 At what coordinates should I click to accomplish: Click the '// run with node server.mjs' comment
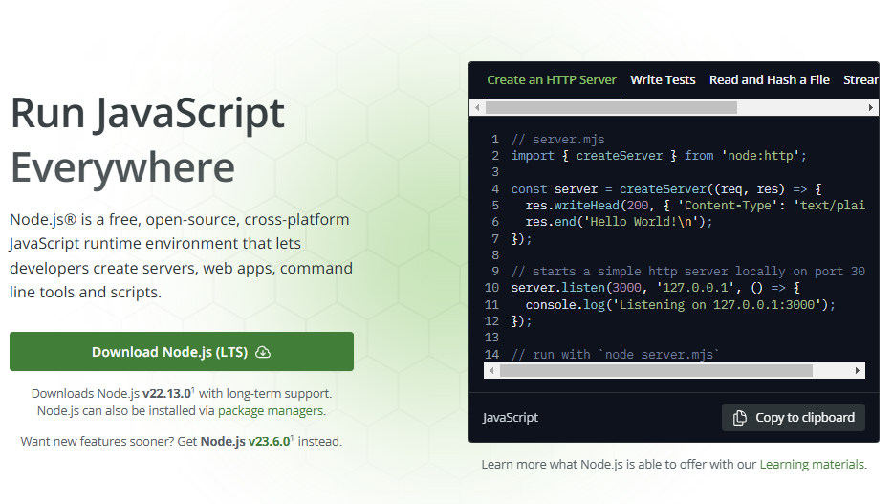[x=615, y=354]
